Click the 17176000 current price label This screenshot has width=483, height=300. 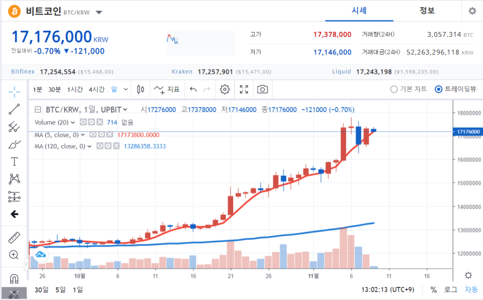click(x=468, y=131)
